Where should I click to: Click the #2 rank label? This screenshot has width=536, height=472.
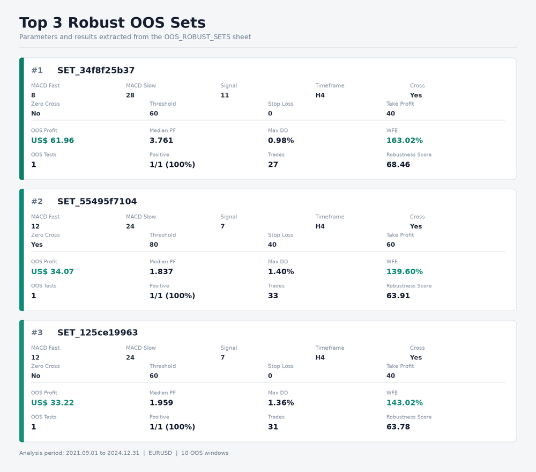coord(37,202)
